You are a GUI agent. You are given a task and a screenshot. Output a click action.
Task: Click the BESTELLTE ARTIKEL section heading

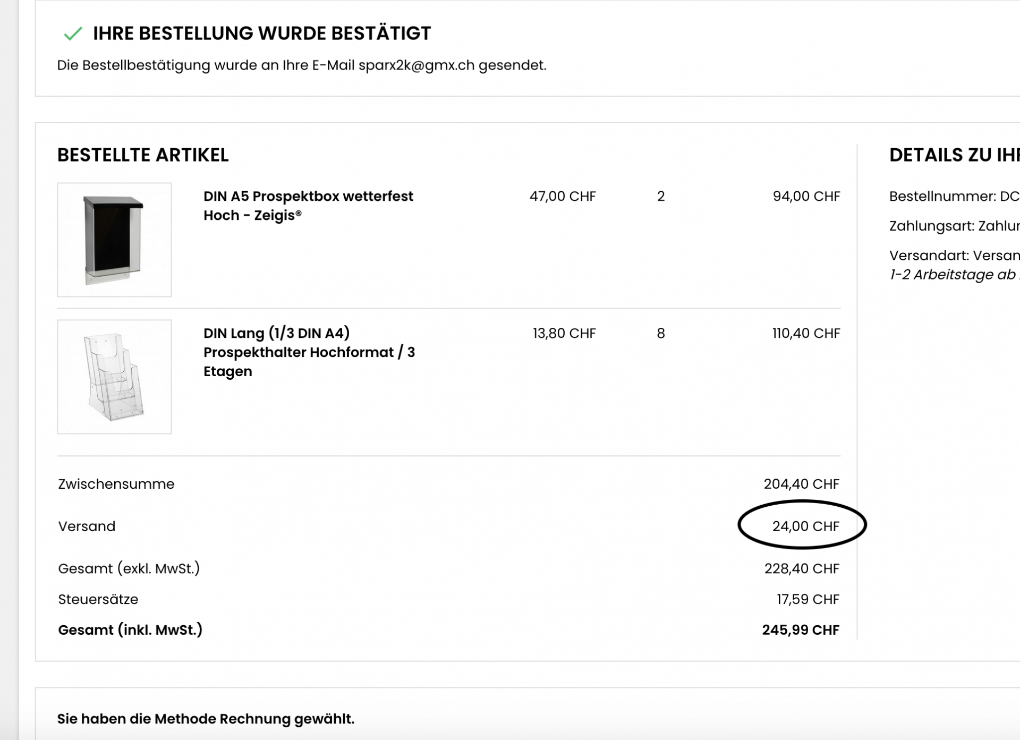(x=143, y=155)
